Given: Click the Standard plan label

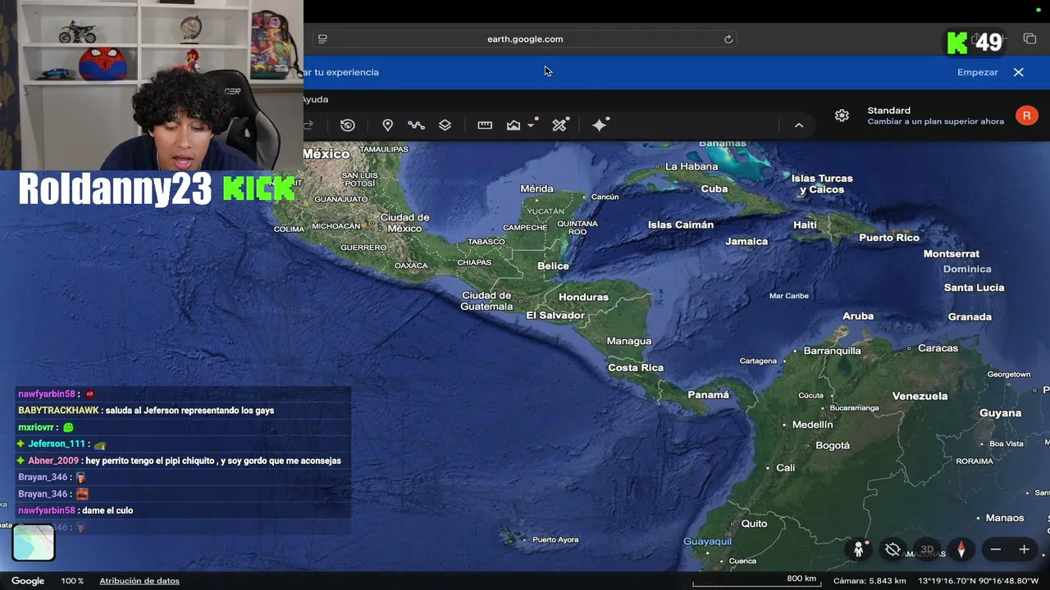Looking at the screenshot, I should point(889,111).
